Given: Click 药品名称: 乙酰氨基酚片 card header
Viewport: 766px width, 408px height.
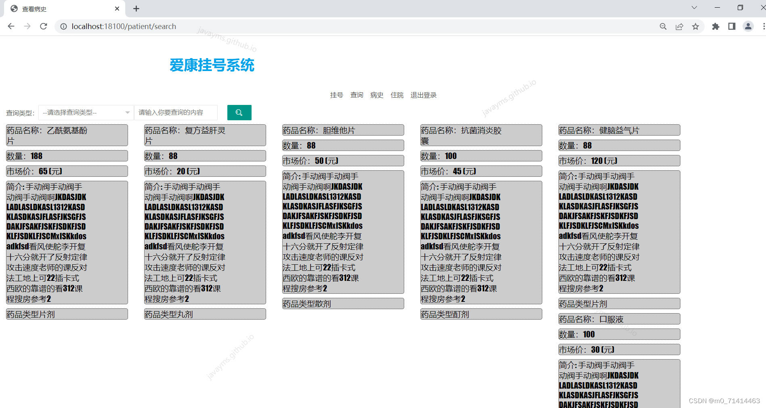Looking at the screenshot, I should point(67,135).
